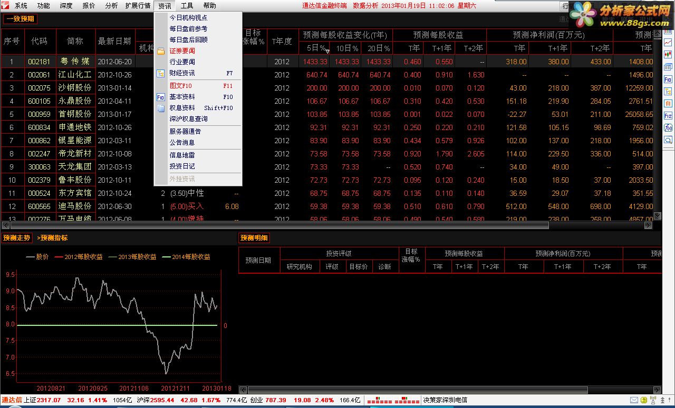Click the multi-window layout sidebar icon
Image resolution: width=675 pixels, height=408 pixels.
668,67
